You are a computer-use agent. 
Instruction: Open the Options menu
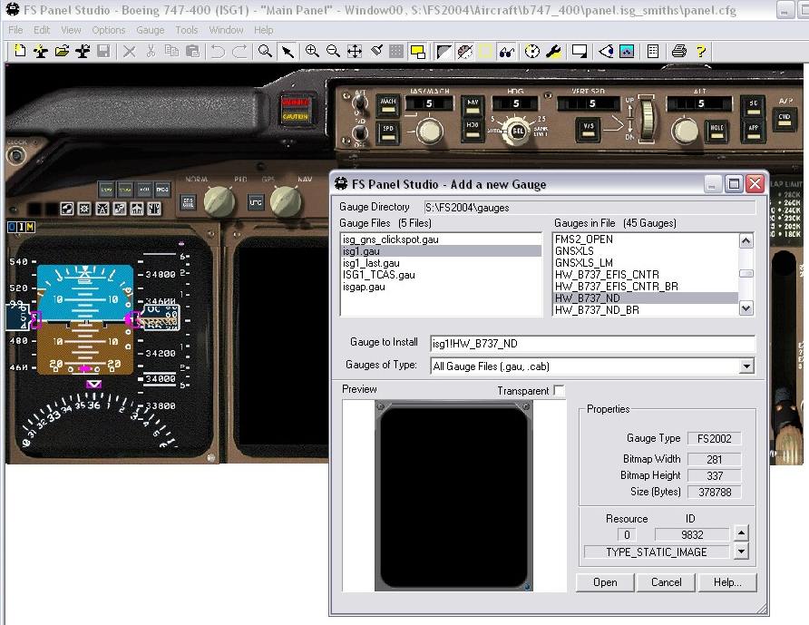click(x=108, y=30)
